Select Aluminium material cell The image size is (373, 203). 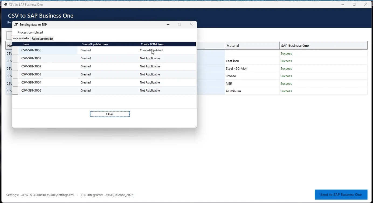(x=252, y=91)
